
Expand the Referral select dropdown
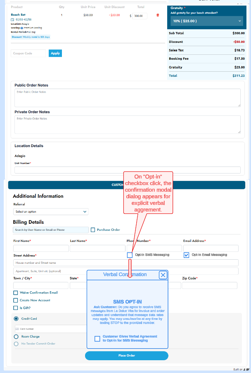51,211
